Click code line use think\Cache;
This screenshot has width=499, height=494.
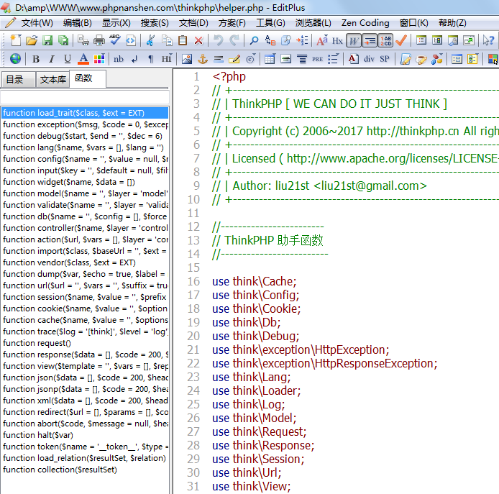coord(255,281)
